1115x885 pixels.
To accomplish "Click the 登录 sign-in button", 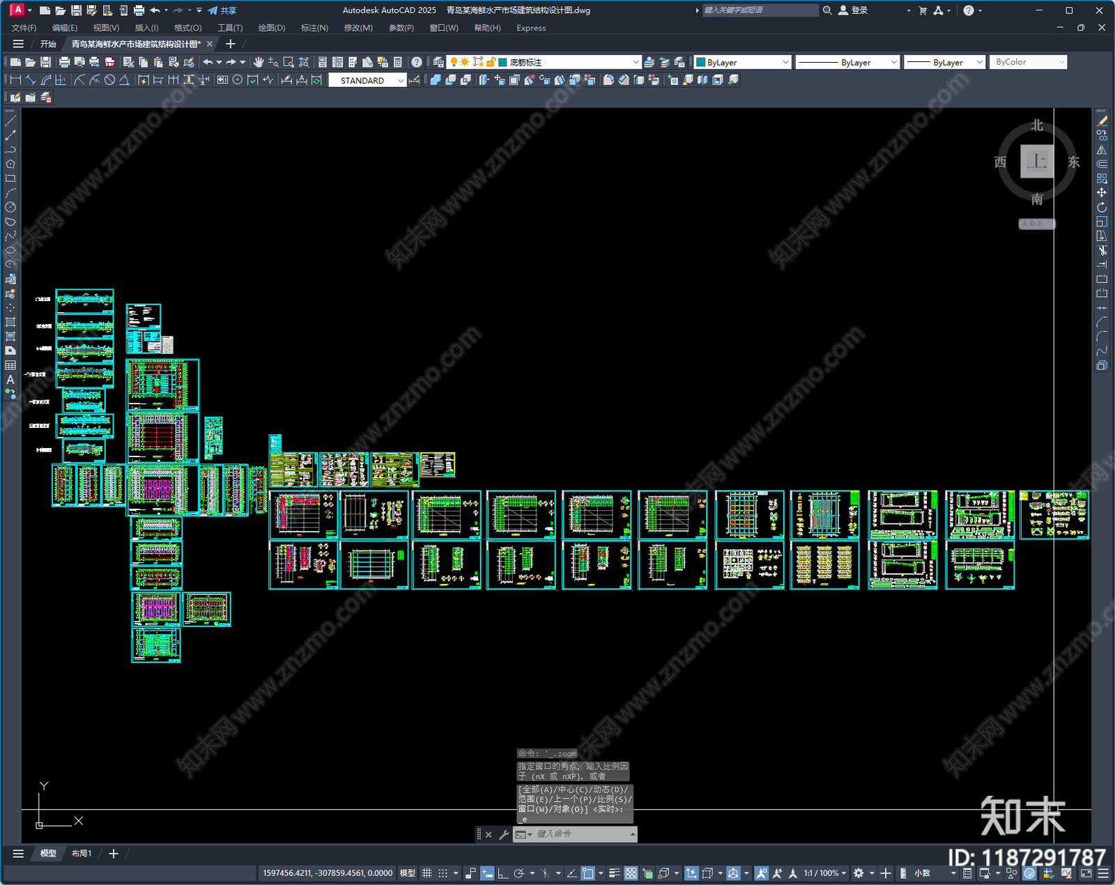I will 854,10.
